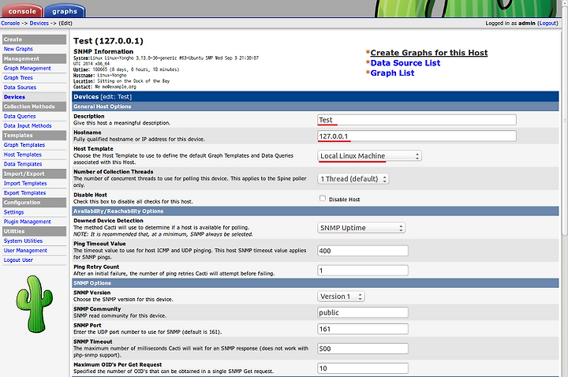Open Data Input Methods menu item
The width and height of the screenshot is (568, 377).
coord(28,125)
